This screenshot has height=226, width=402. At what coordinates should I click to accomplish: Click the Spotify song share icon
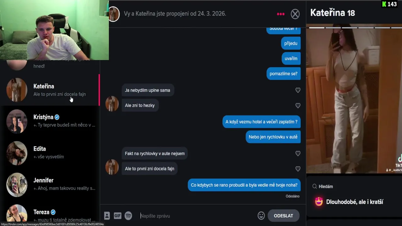pos(128,216)
